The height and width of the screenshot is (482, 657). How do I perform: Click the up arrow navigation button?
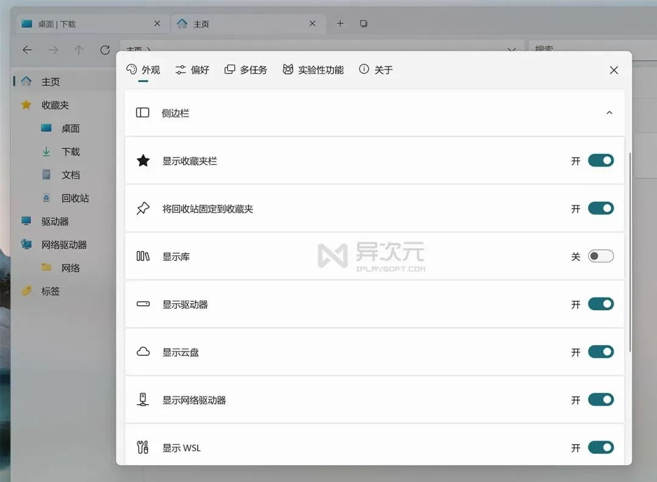coord(78,50)
